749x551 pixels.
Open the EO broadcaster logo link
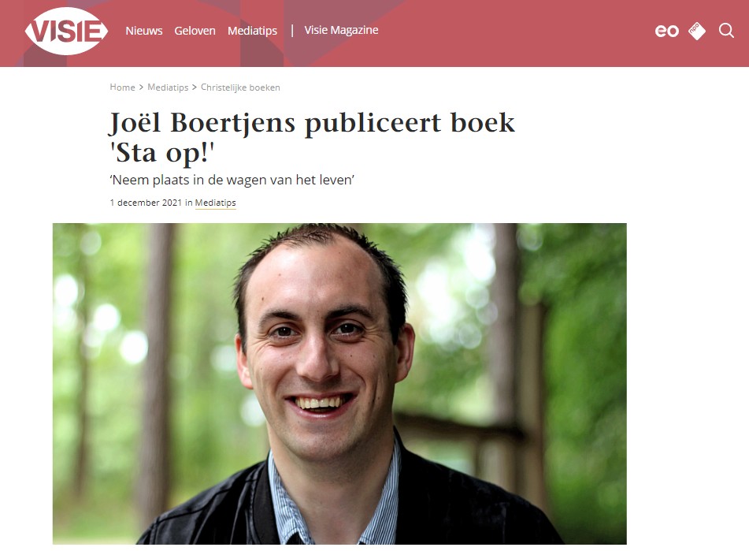tap(666, 31)
